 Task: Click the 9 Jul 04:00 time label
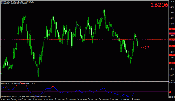click(x=136, y=100)
